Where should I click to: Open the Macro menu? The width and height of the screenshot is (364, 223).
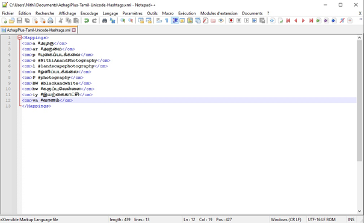click(x=168, y=13)
